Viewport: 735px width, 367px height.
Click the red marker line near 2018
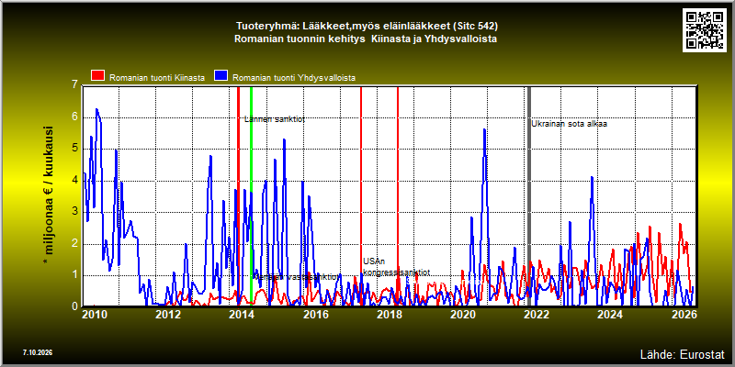point(398,196)
